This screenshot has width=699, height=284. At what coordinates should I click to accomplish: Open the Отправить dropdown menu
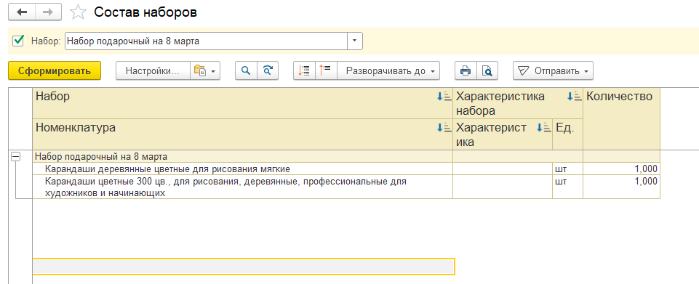[553, 70]
